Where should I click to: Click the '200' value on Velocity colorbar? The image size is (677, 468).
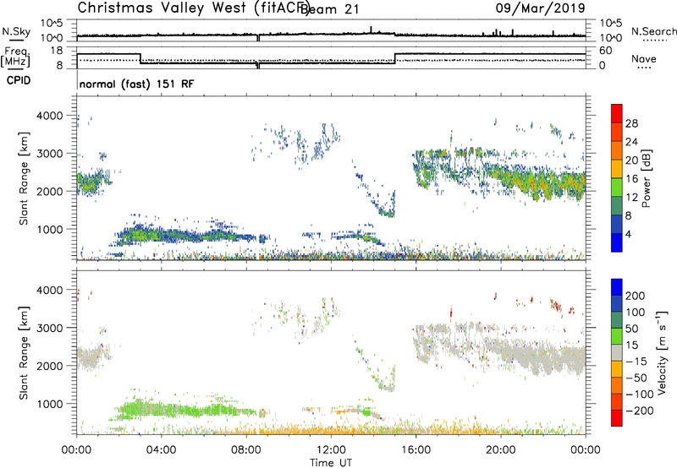(x=636, y=296)
